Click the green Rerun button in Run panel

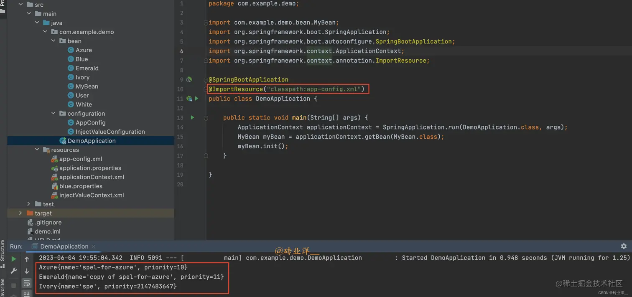pos(14,259)
